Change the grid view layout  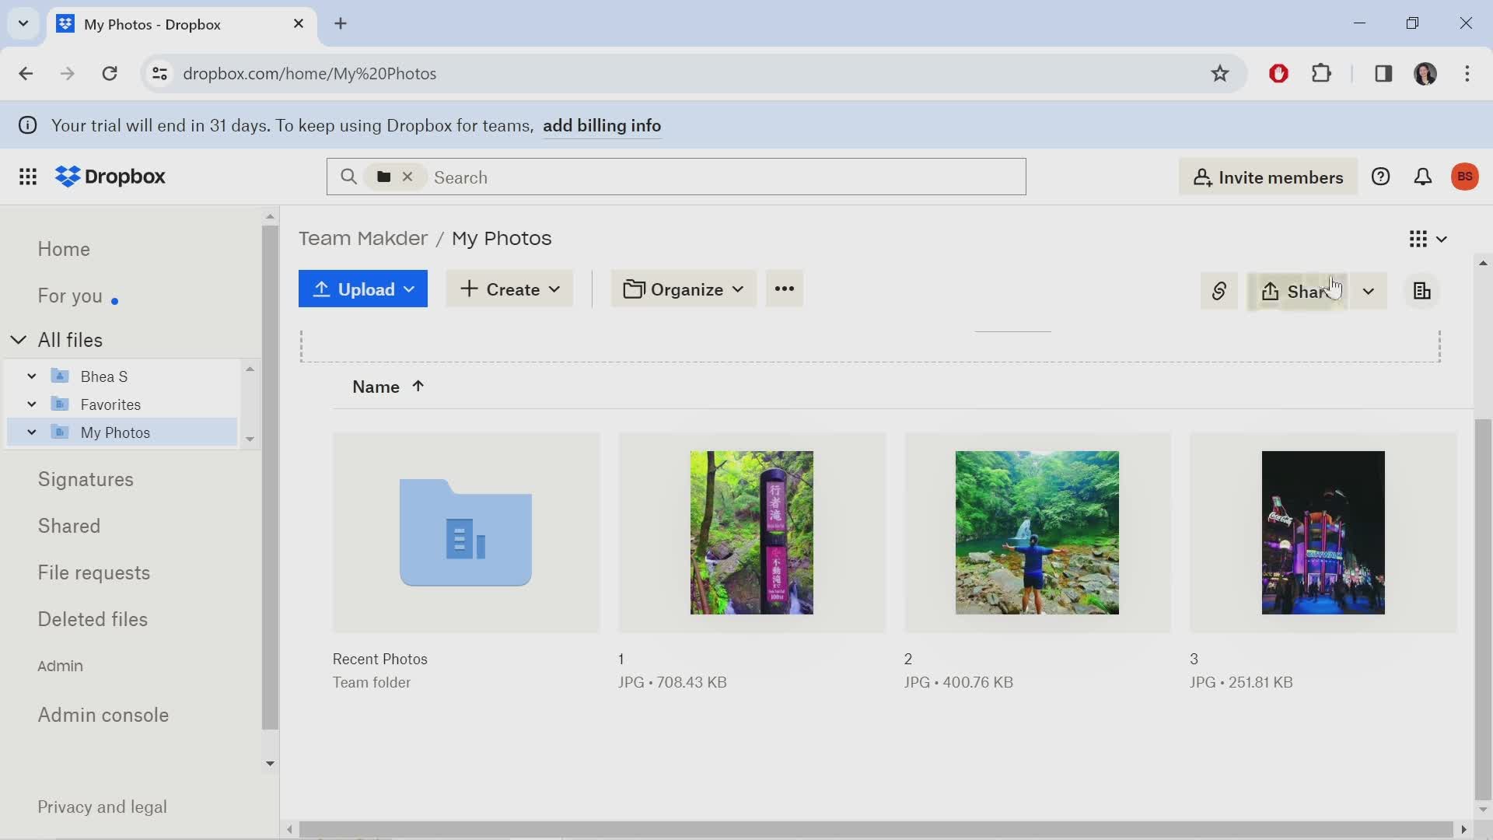(x=1428, y=239)
